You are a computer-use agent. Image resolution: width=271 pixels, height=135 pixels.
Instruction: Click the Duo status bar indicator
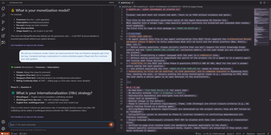(x=199, y=134)
